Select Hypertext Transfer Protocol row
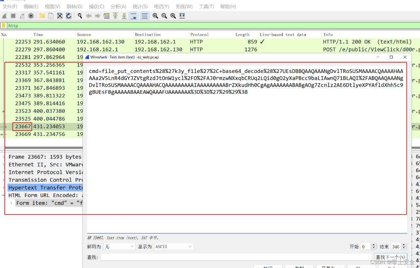Image resolution: width=420 pixels, height=268 pixels. pos(45,188)
